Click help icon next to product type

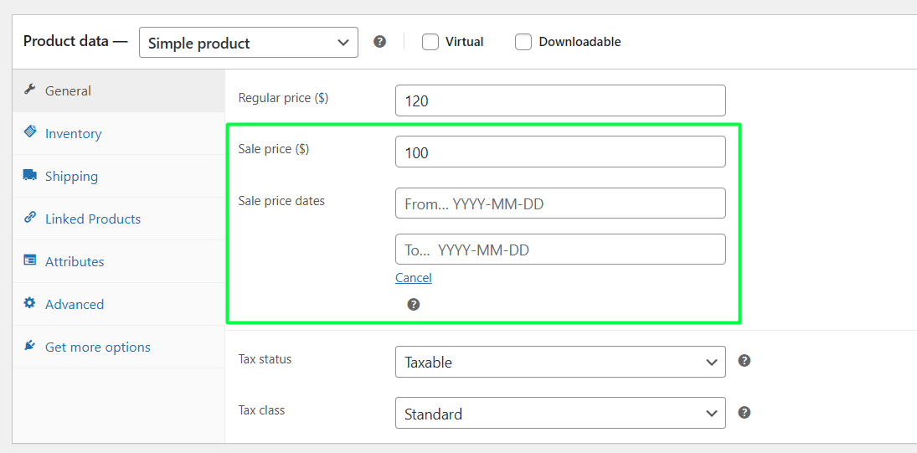380,42
